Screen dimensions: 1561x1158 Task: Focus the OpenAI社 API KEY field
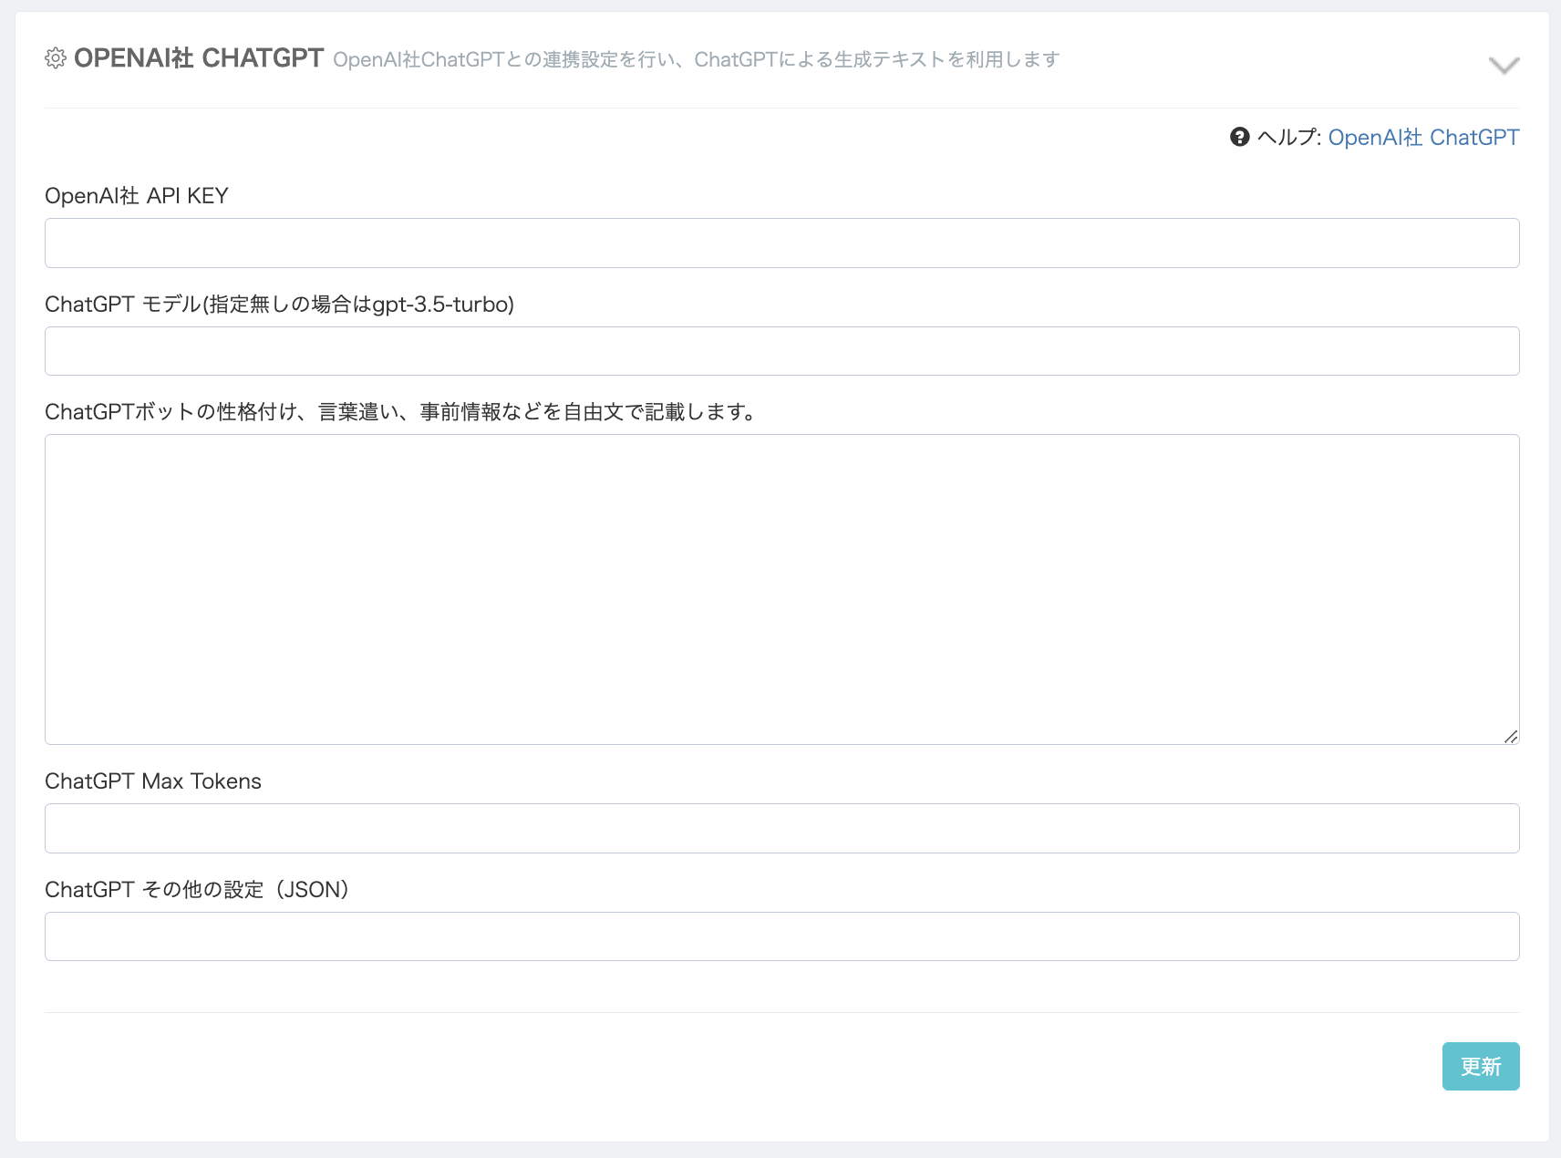(782, 243)
